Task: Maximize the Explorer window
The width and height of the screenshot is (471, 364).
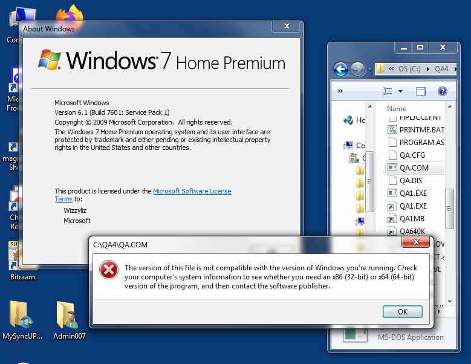Action: click(420, 47)
